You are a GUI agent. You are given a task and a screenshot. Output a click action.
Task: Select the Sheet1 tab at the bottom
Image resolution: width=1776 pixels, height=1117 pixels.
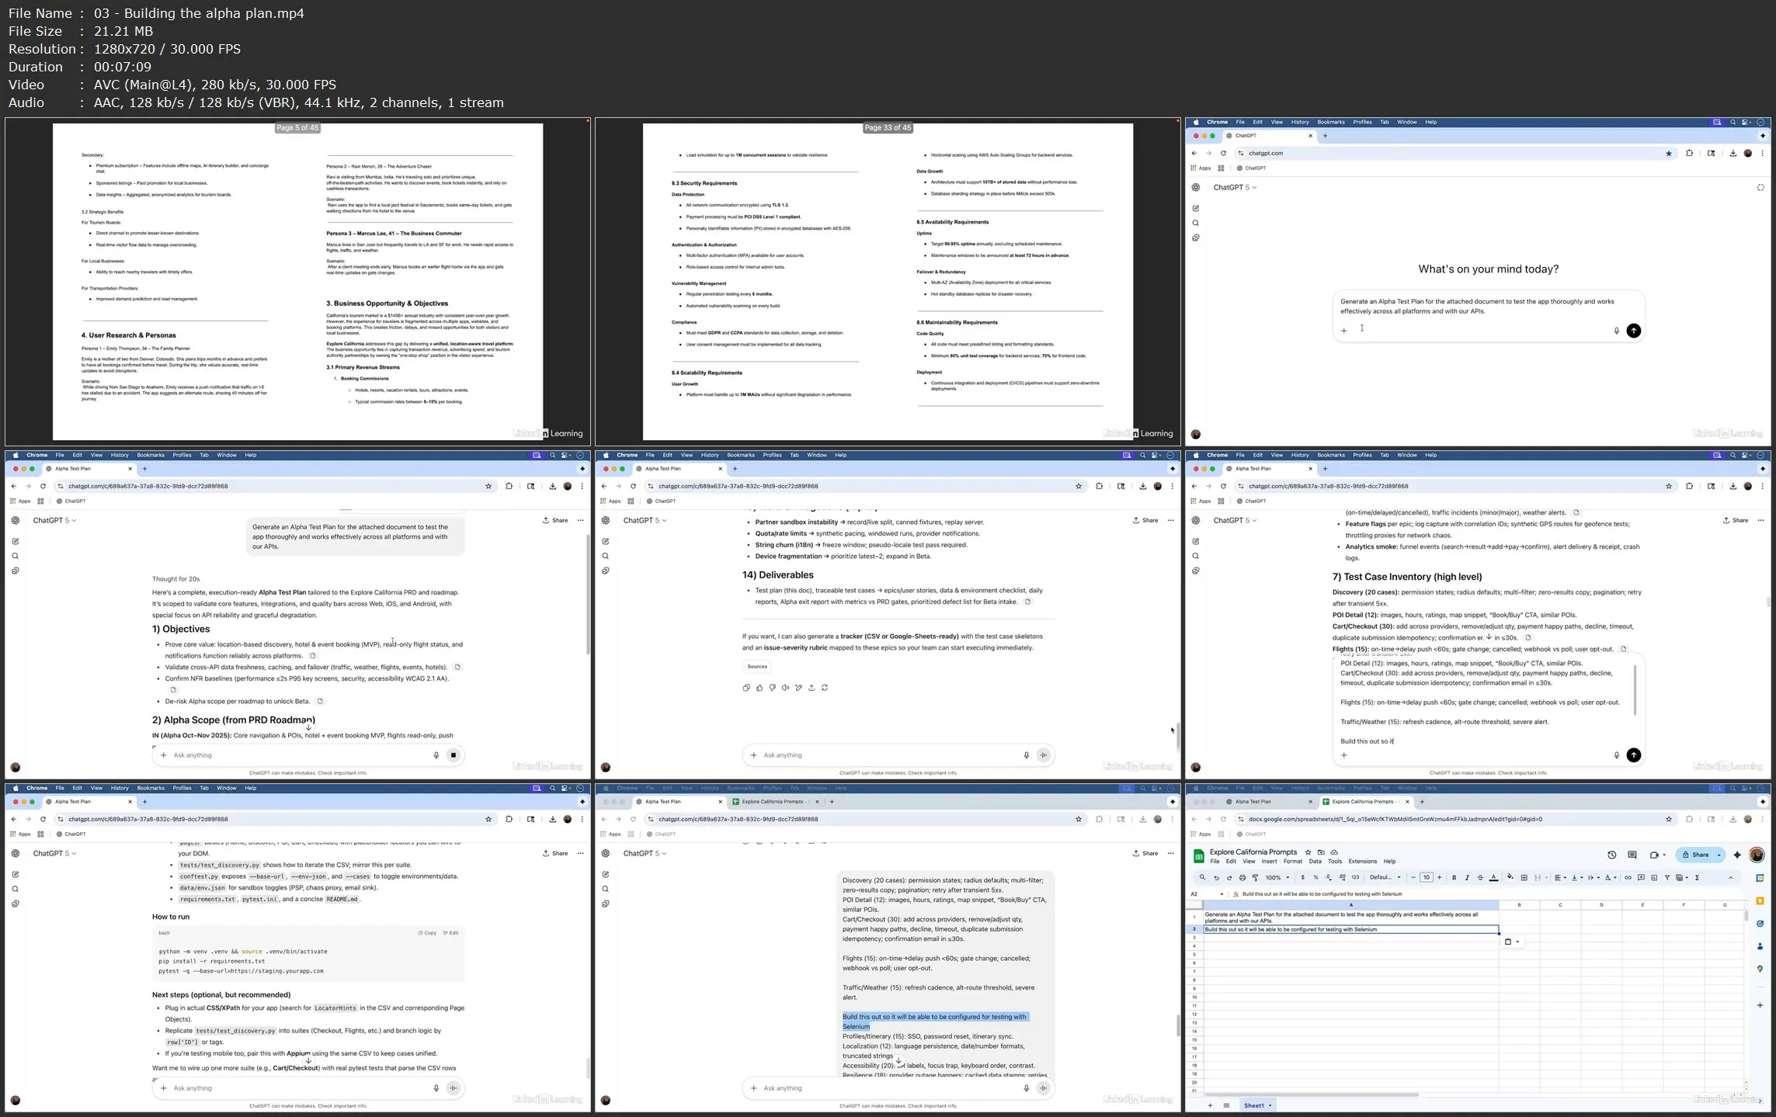click(1253, 1105)
